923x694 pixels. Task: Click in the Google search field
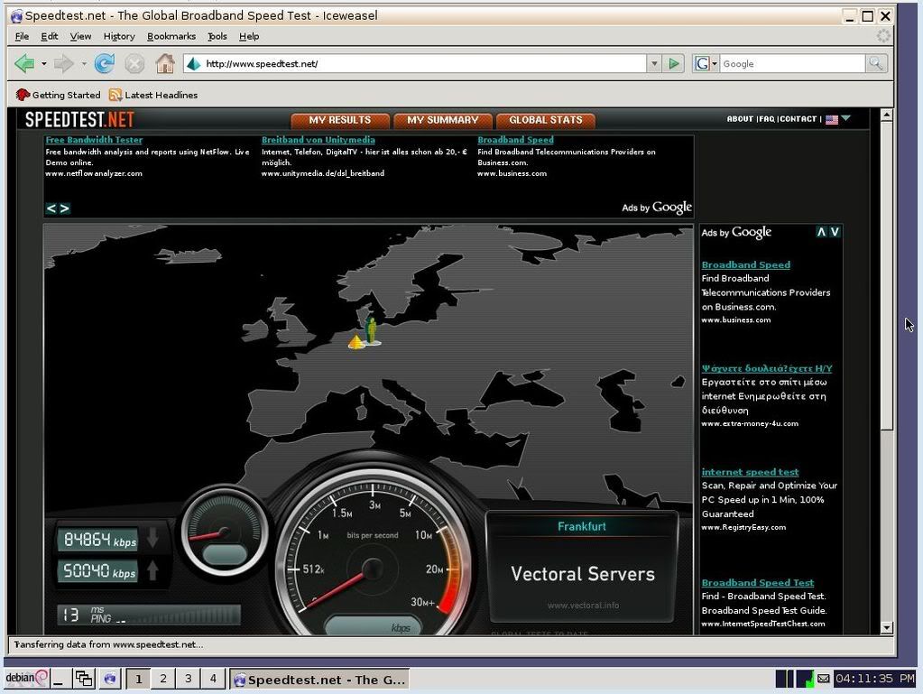coord(792,63)
